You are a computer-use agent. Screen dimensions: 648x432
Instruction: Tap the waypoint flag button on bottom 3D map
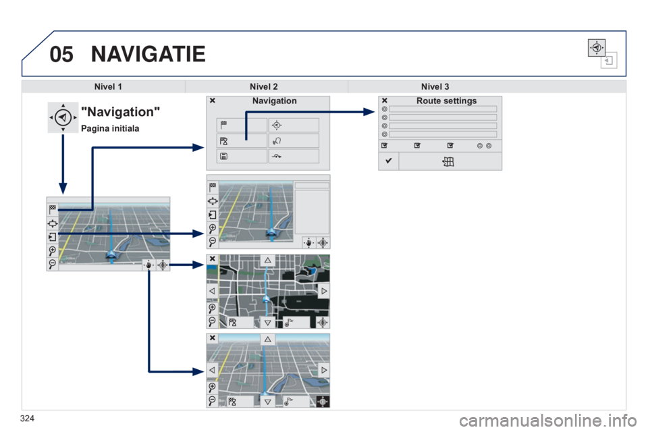click(x=296, y=402)
